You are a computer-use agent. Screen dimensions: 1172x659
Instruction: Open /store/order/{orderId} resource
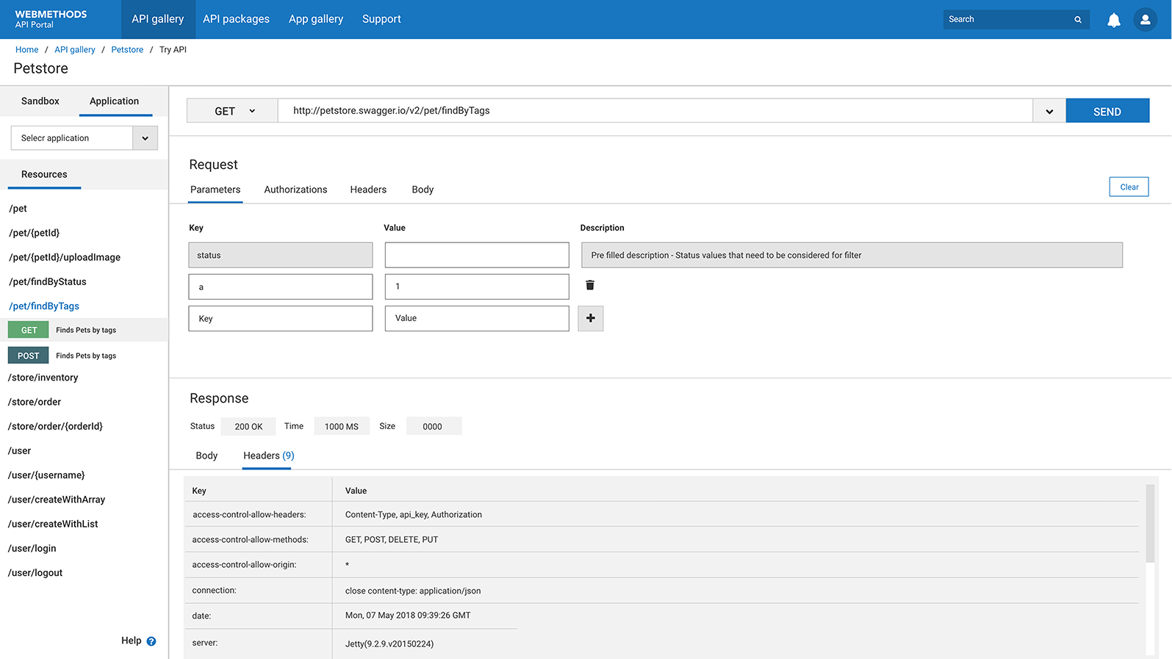click(55, 426)
